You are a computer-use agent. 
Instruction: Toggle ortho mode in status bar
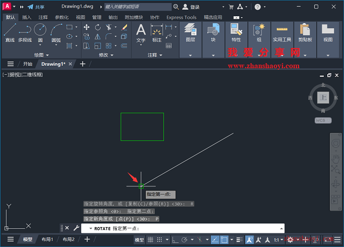pos(175,240)
